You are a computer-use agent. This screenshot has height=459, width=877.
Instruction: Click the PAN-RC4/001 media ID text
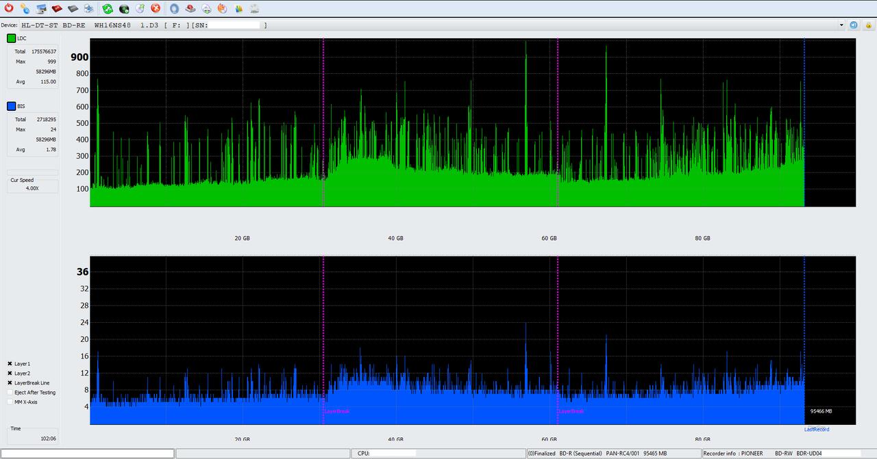click(x=623, y=454)
